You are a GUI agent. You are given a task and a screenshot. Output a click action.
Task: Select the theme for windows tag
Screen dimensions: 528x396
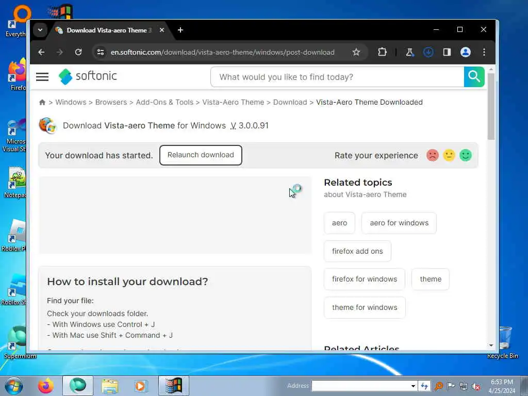pos(365,307)
